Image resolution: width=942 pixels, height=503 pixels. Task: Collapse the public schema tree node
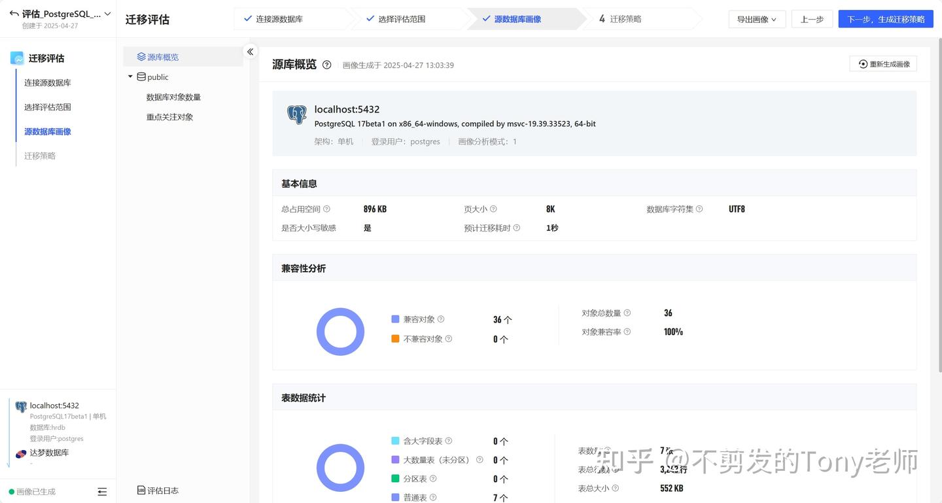click(130, 77)
